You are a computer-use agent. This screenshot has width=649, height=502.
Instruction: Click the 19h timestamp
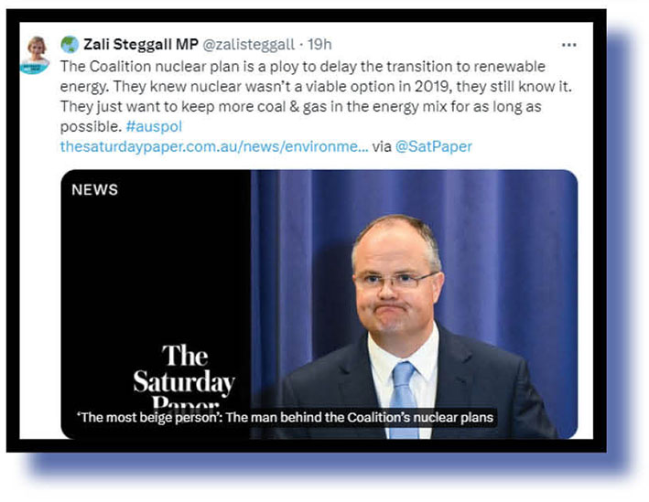(x=319, y=44)
